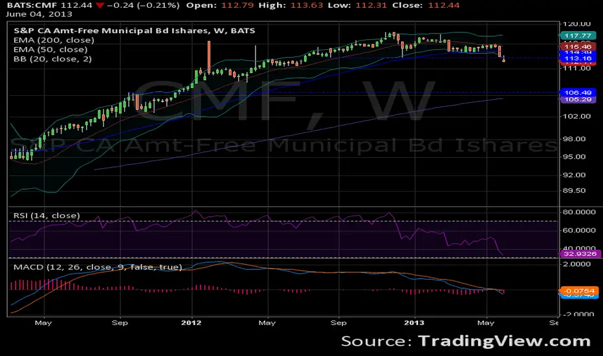Click the EMA (200, close) legend entry
The width and height of the screenshot is (603, 356).
54,40
